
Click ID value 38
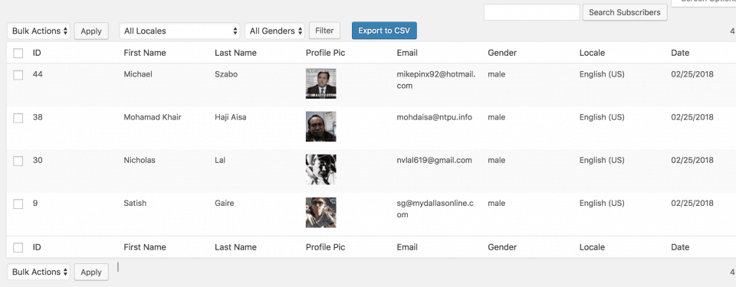[38, 117]
